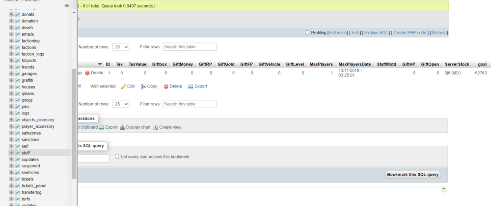Expand the tickets_panel table node
The image size is (491, 206).
click(x=11, y=185)
